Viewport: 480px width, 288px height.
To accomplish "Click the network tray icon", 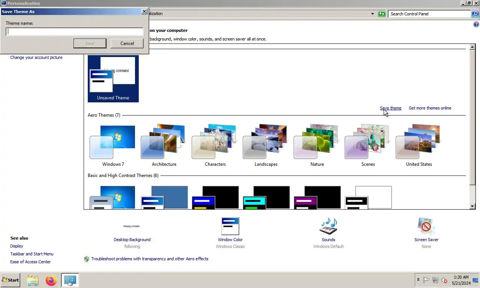I will (435, 280).
